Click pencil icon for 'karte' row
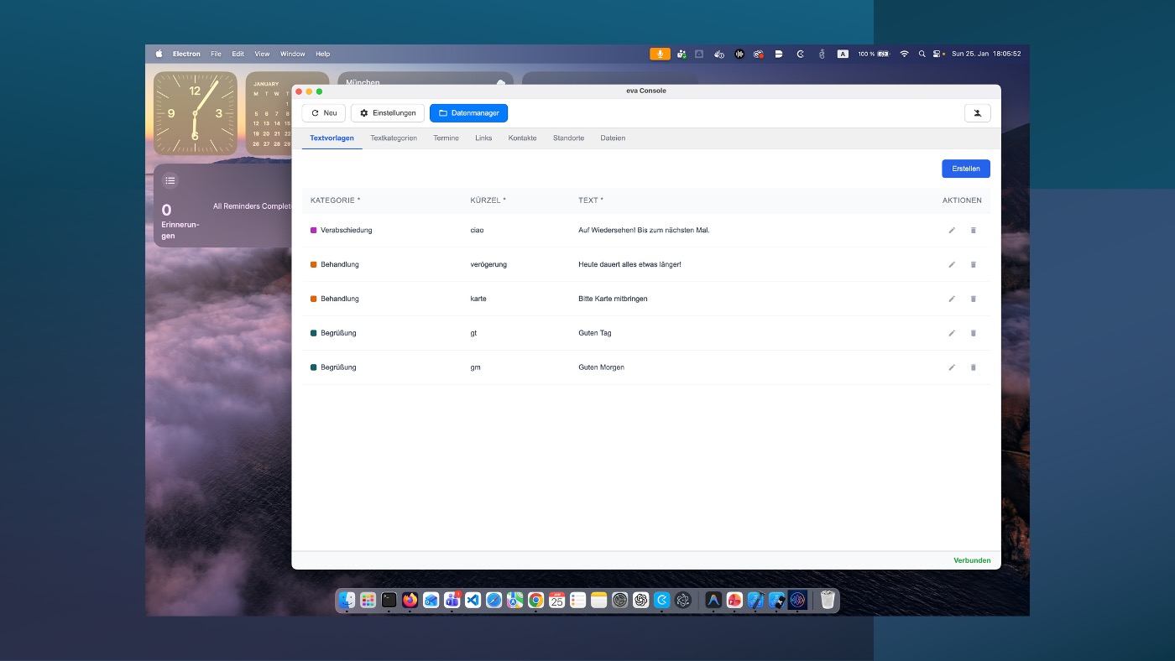This screenshot has height=661, width=1175. (x=952, y=299)
